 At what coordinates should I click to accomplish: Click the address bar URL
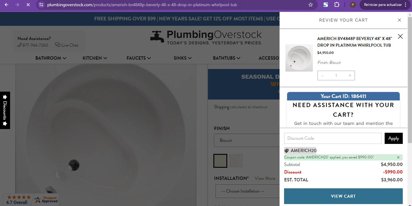(142, 5)
